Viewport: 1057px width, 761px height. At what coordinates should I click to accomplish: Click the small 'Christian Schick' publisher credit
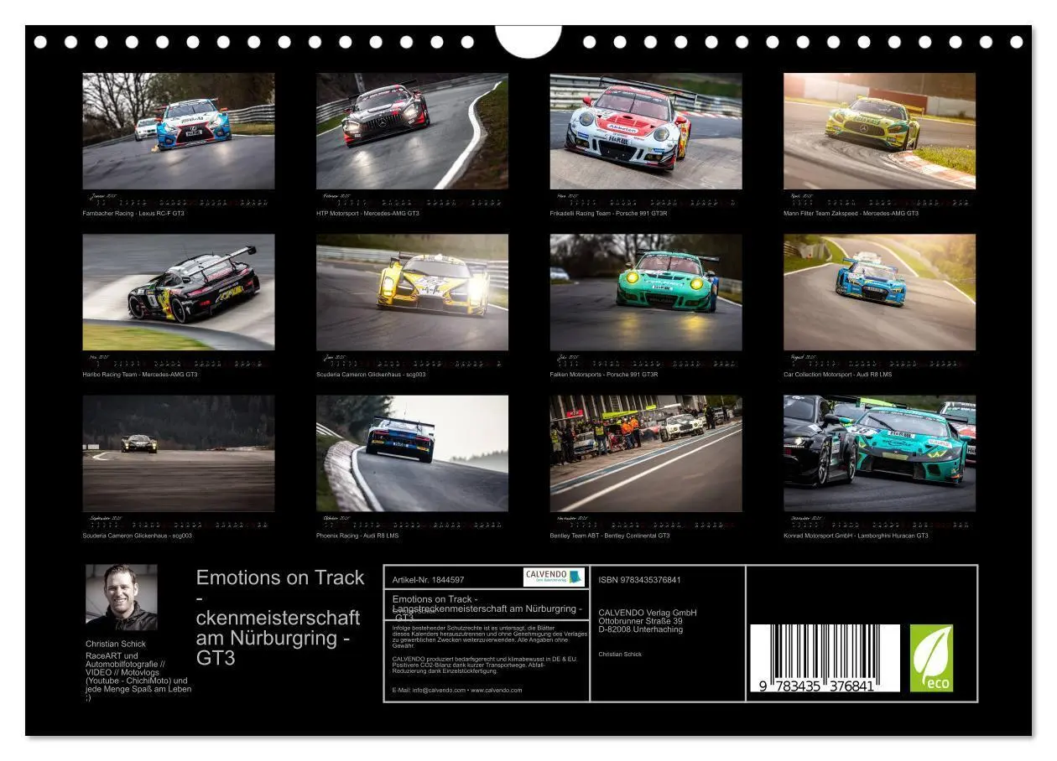click(620, 655)
